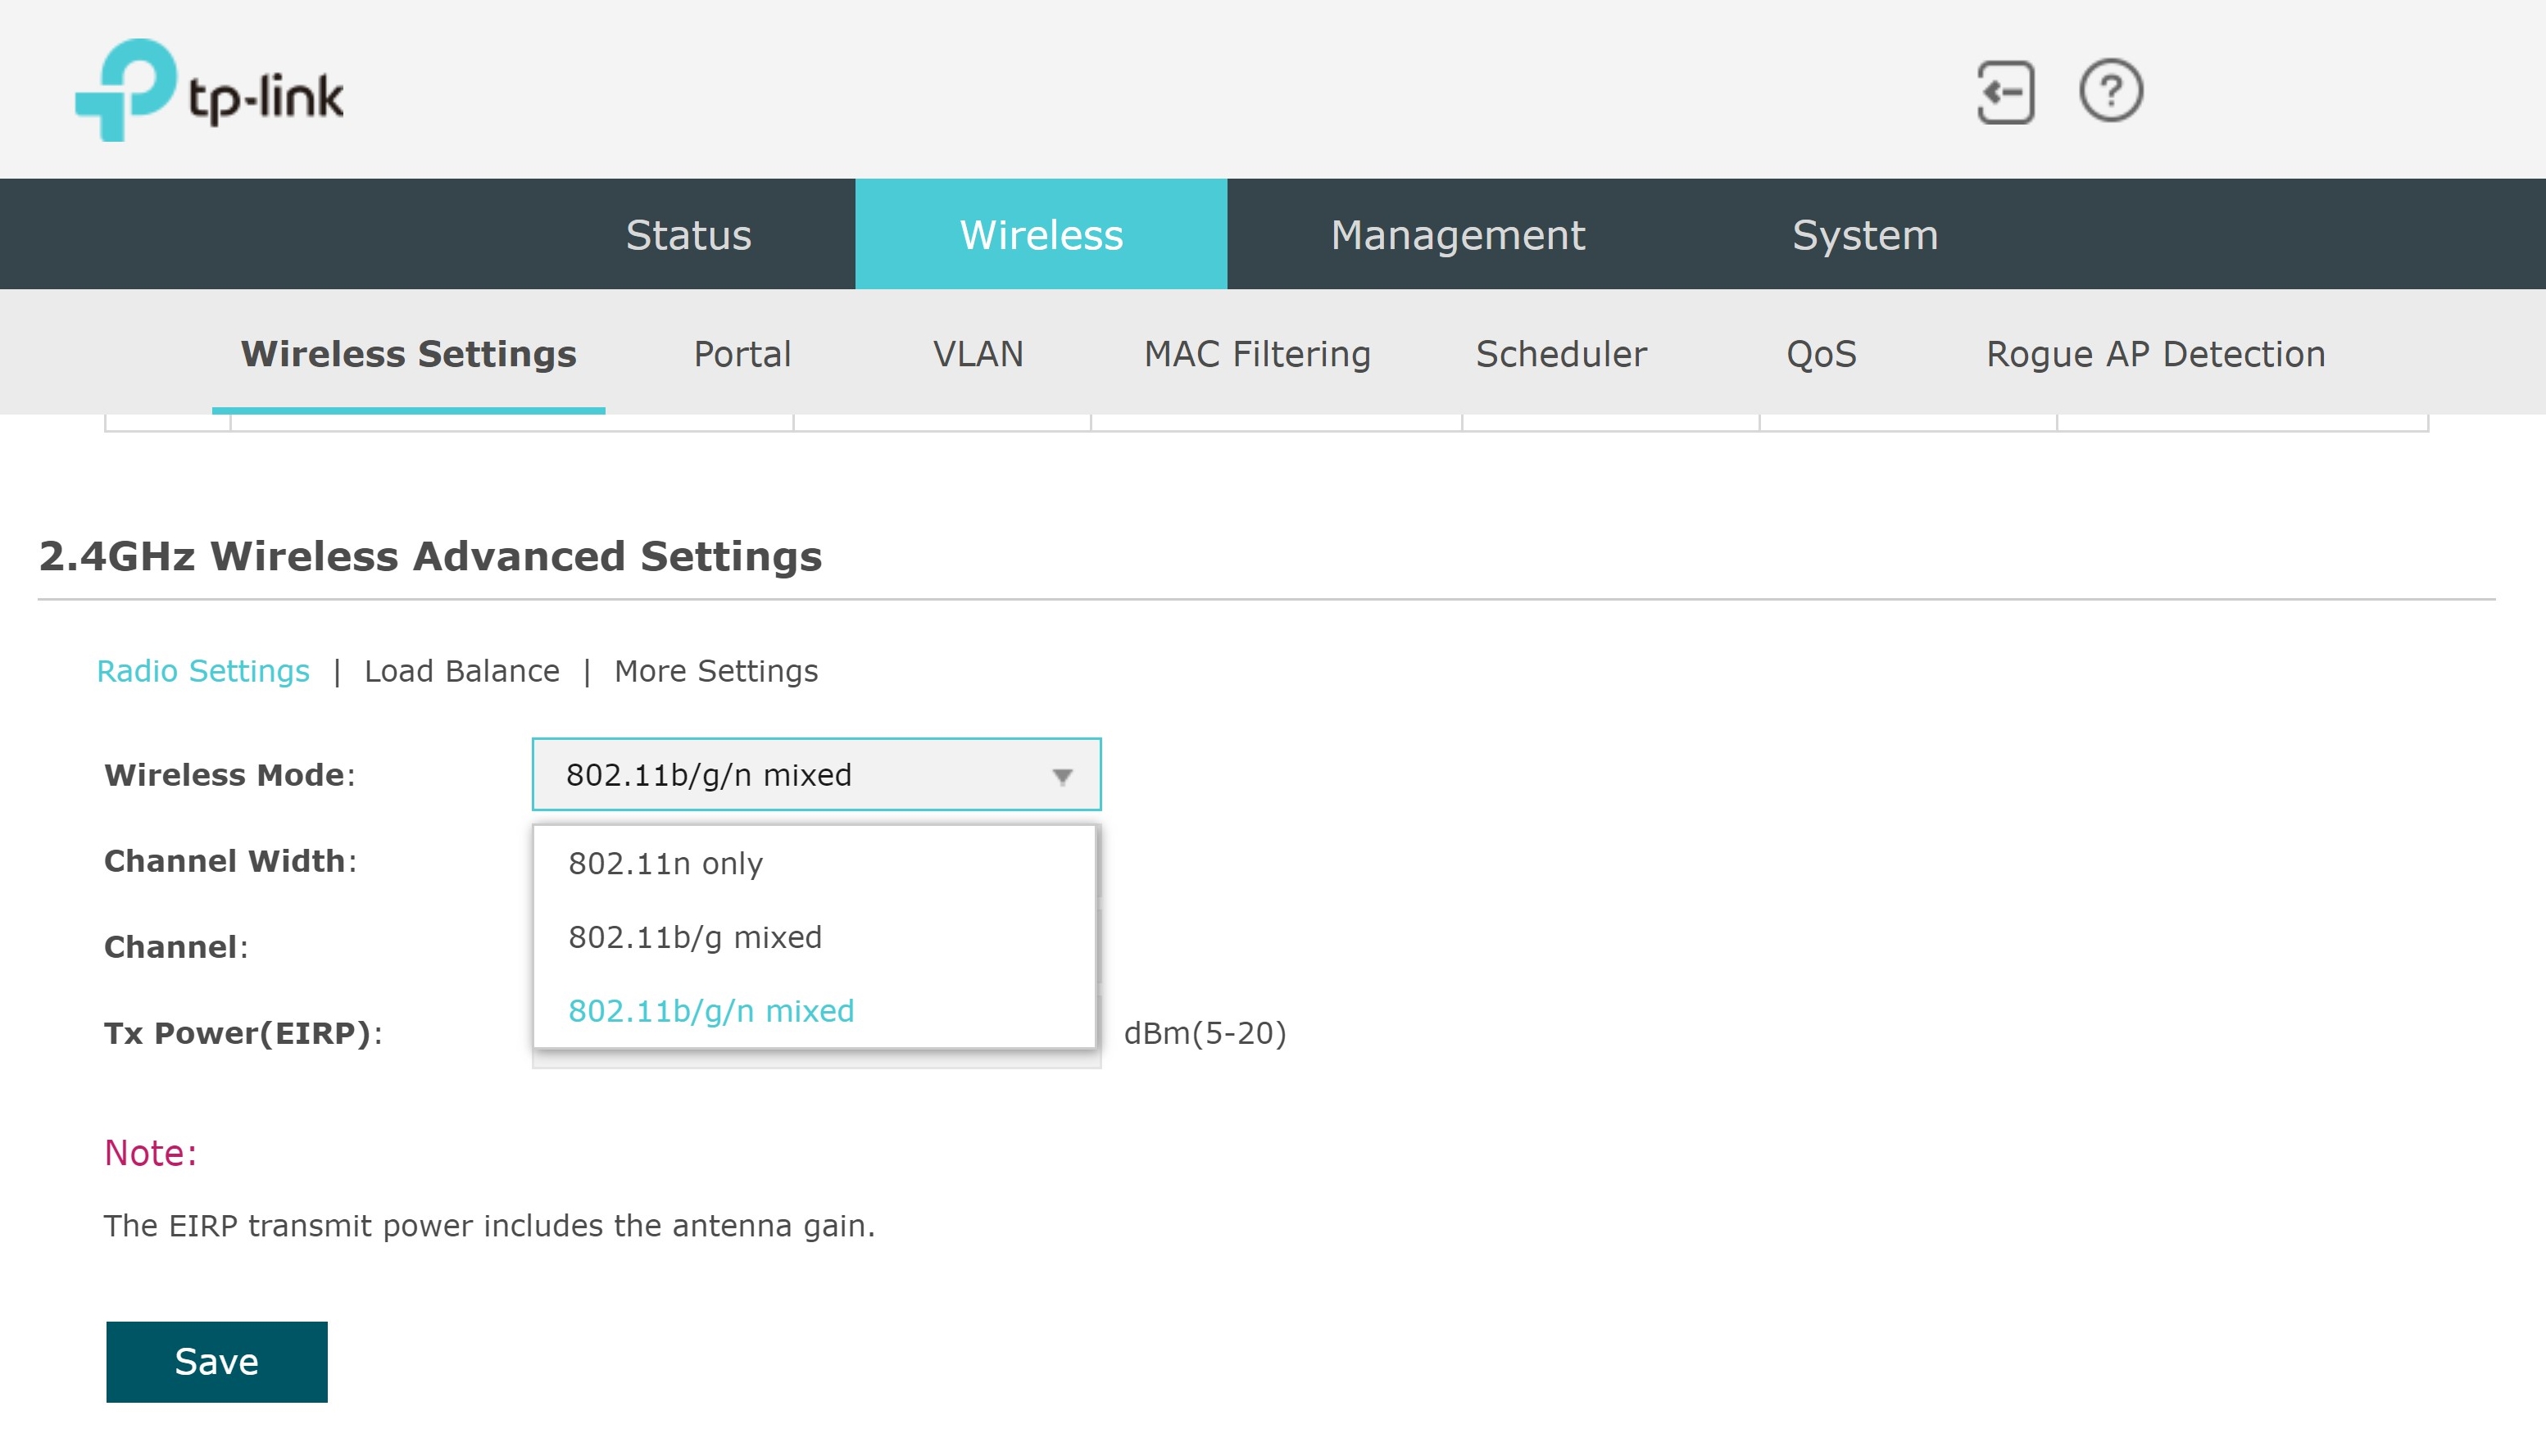Switch to VLAN sub-tab
The width and height of the screenshot is (2546, 1456).
977,354
